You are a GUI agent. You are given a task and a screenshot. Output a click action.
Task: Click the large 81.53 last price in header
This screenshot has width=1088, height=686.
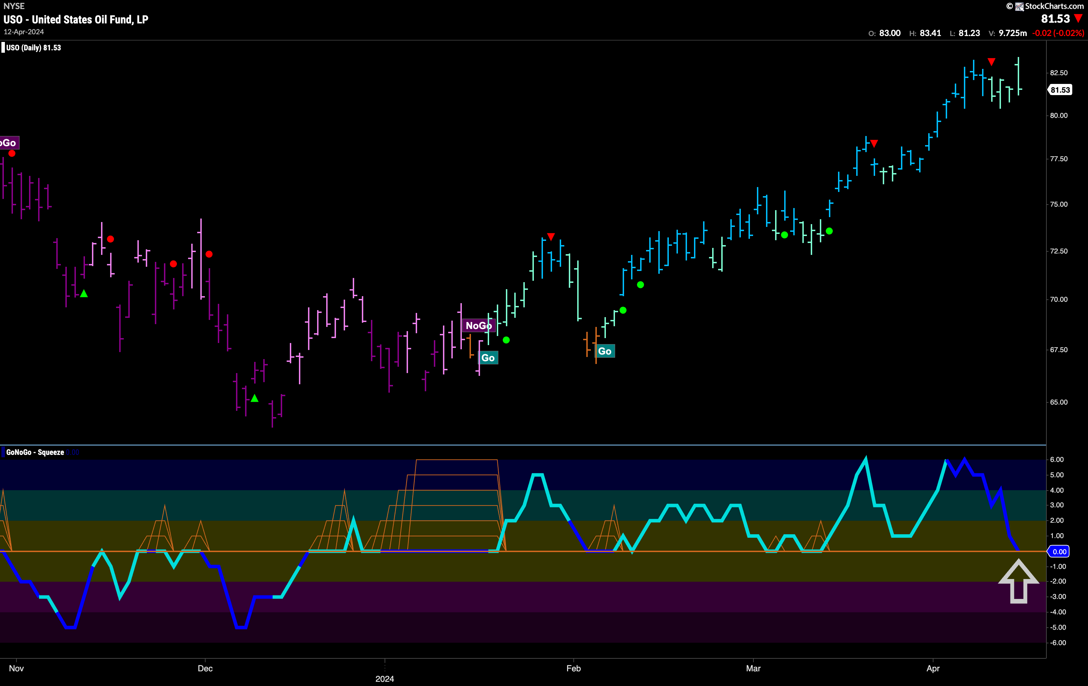1055,19
